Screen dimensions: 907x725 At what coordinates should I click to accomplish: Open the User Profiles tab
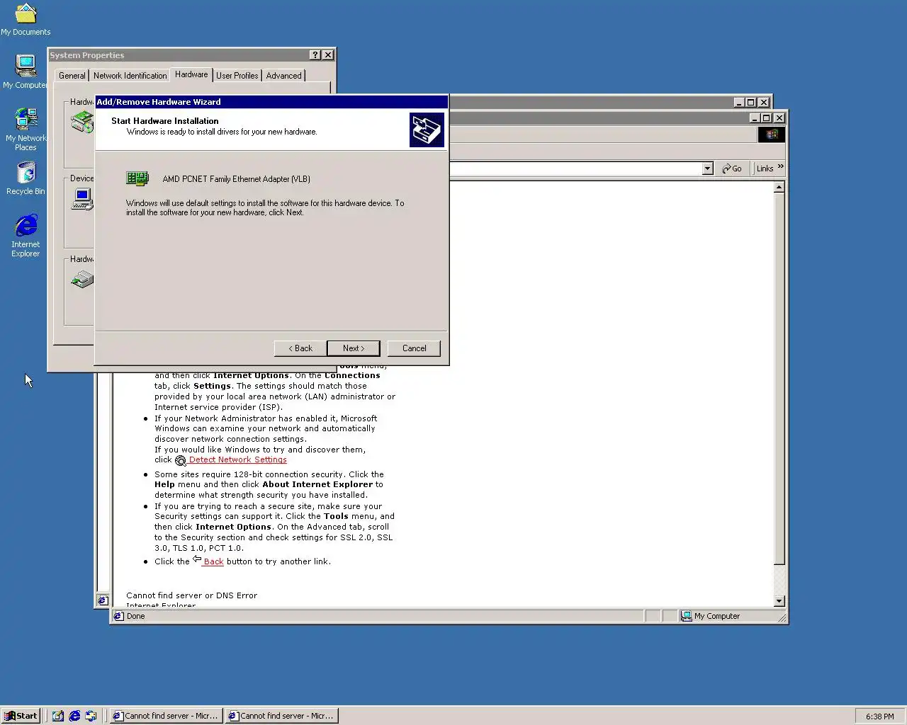[237, 76]
